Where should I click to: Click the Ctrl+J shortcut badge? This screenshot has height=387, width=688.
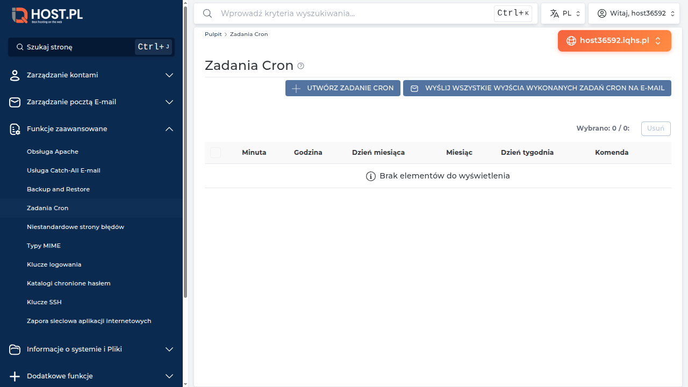coord(153,47)
